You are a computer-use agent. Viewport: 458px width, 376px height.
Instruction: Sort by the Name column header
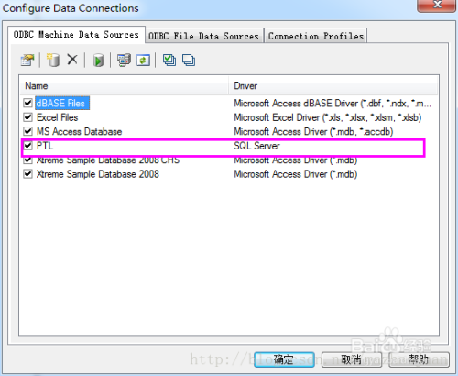(125, 86)
